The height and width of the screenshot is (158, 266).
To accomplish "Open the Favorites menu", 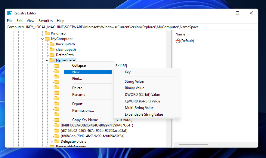I will coord(45,21).
